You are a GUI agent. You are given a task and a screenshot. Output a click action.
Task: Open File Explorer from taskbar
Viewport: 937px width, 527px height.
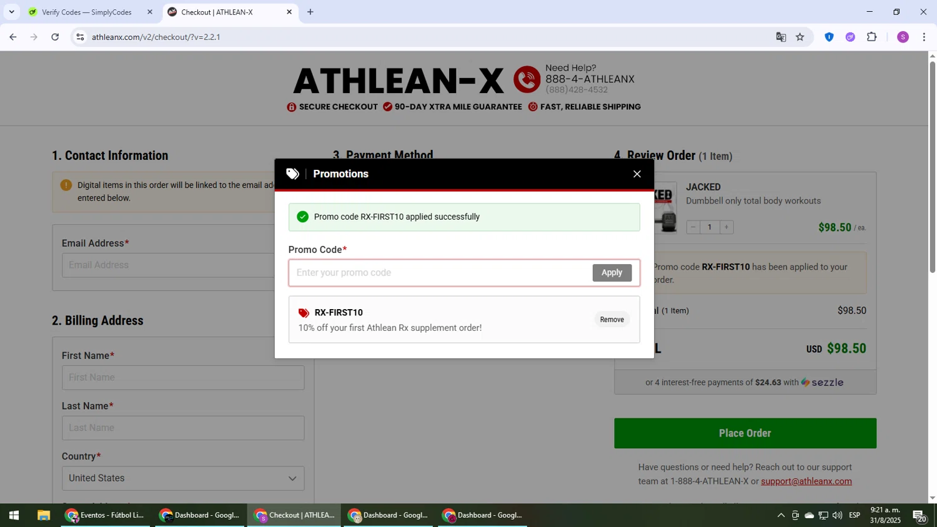(43, 516)
